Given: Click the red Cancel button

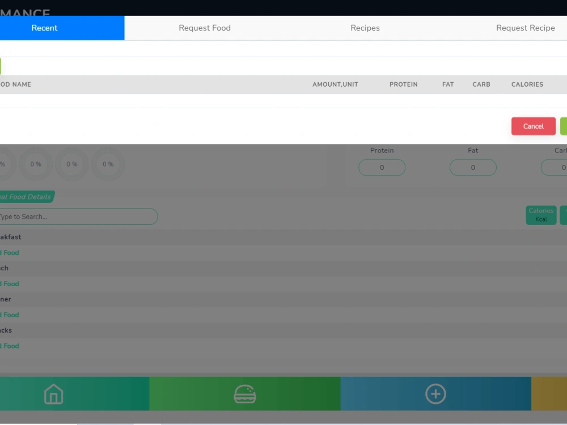Looking at the screenshot, I should point(534,126).
